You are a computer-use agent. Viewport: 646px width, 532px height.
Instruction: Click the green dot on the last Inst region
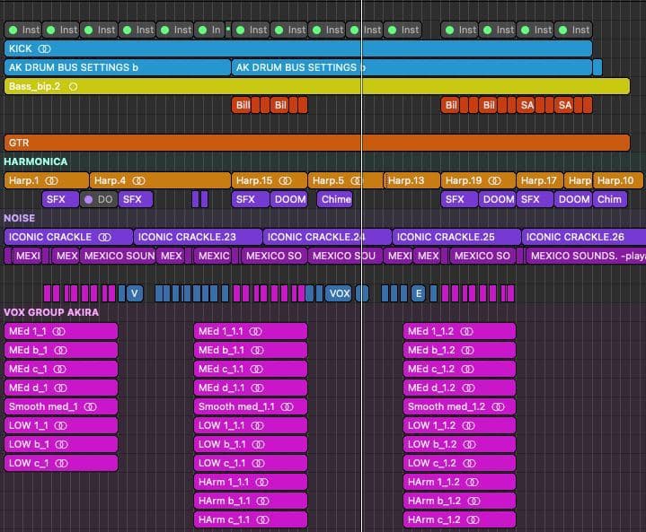563,30
